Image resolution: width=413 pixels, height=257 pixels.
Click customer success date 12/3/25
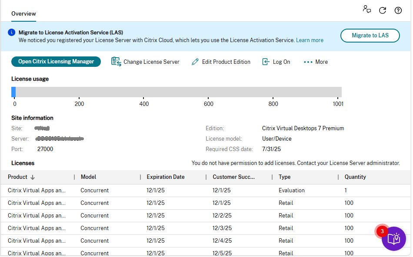pyautogui.click(x=222, y=228)
